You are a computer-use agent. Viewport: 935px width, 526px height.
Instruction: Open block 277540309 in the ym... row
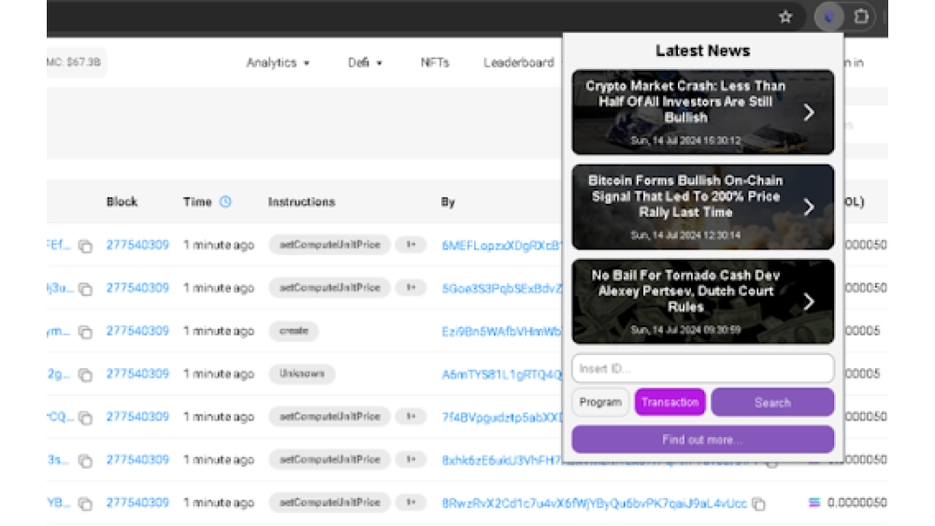coord(137,331)
